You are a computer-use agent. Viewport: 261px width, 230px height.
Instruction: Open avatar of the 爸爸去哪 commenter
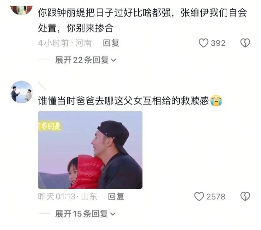tap(21, 92)
